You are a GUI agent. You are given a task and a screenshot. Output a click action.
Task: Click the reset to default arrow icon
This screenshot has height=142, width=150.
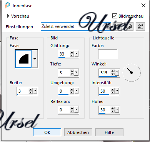click(140, 26)
